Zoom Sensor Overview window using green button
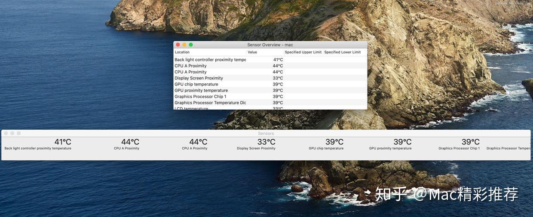 (191, 45)
